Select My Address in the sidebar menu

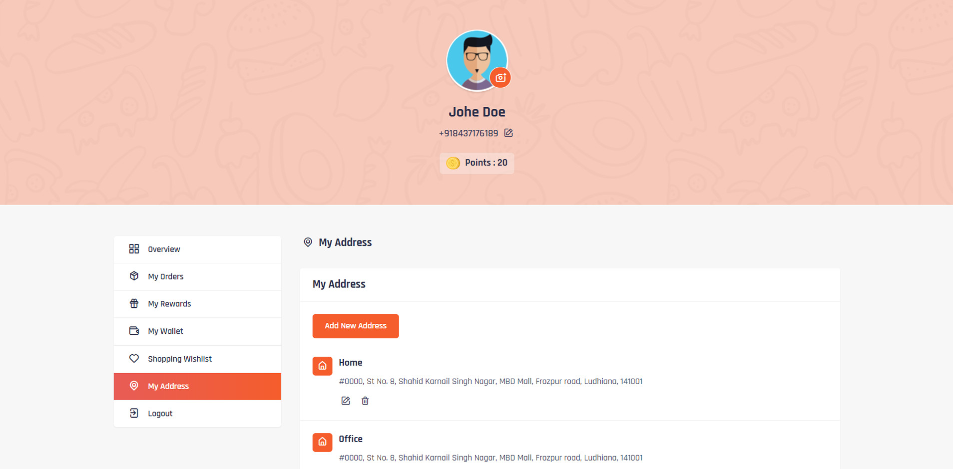(x=168, y=386)
